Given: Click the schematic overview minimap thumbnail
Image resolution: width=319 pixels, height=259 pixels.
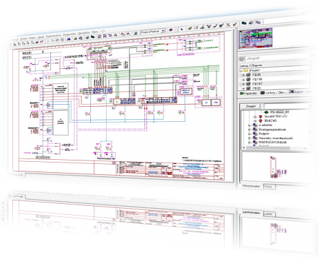Looking at the screenshot, I should (256, 39).
